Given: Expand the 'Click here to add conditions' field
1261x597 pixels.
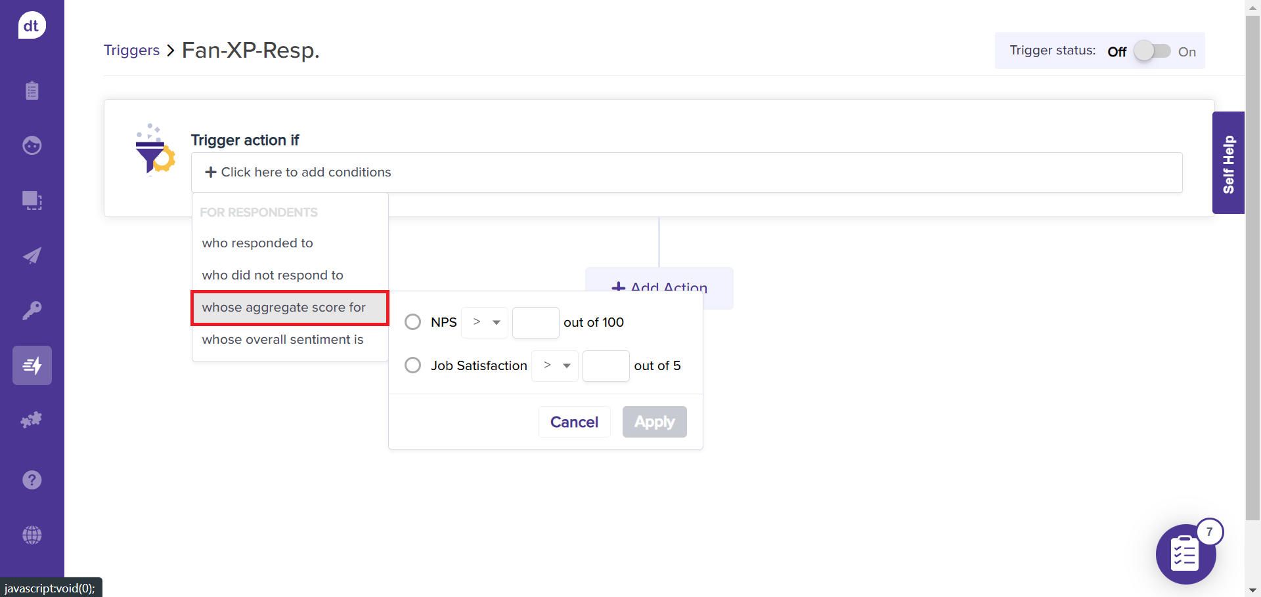Looking at the screenshot, I should click(686, 172).
